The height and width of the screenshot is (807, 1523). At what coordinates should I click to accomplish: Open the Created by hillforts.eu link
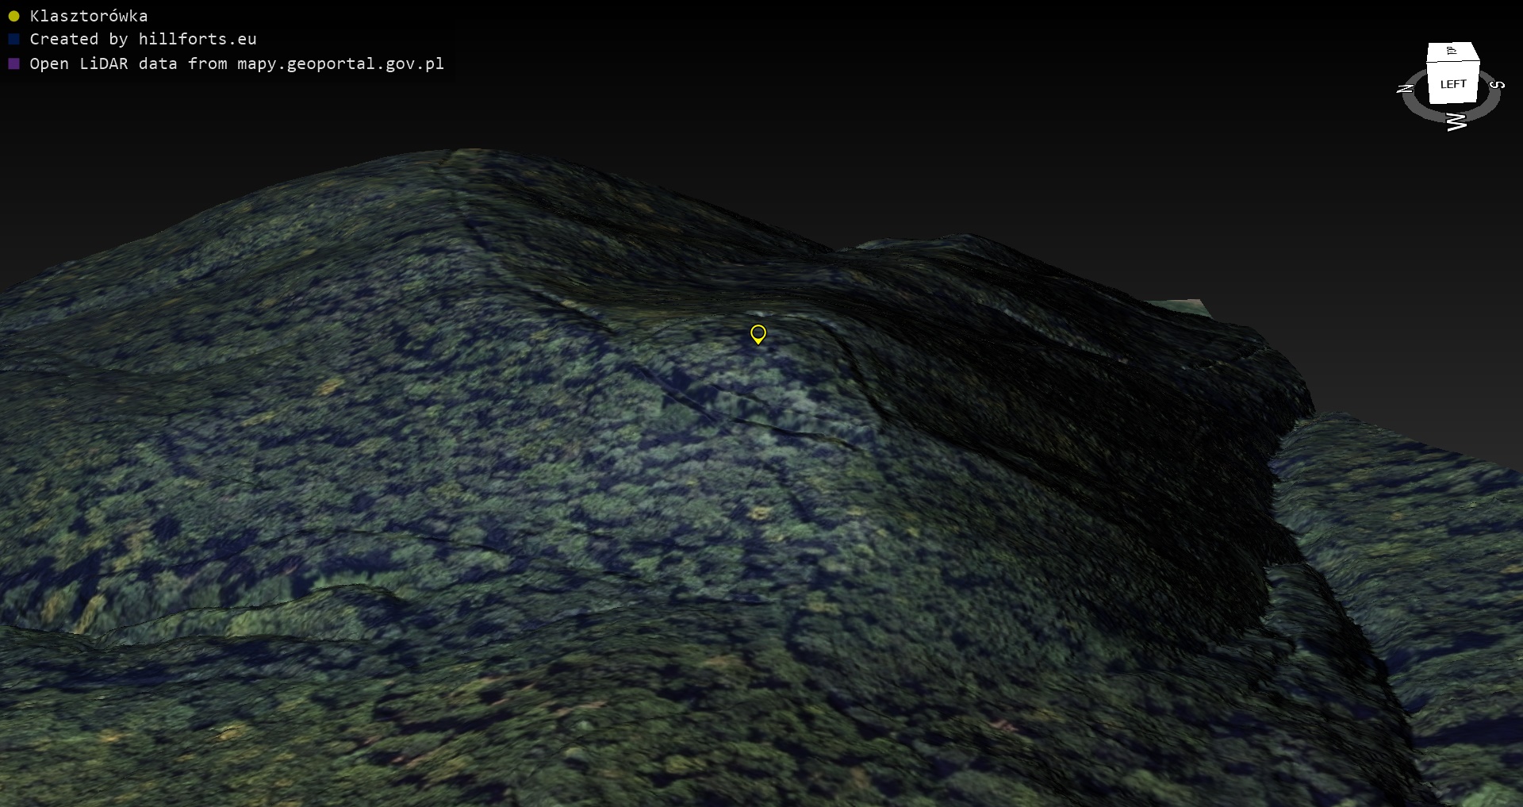tap(143, 39)
